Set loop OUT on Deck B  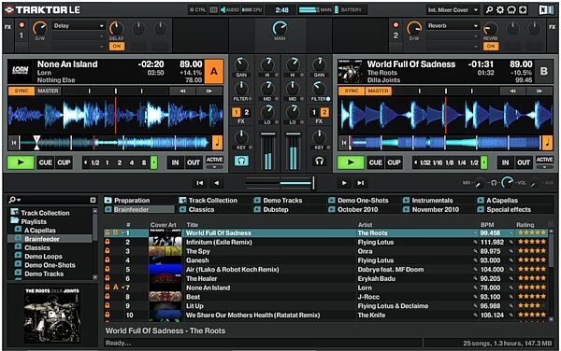[x=524, y=162]
